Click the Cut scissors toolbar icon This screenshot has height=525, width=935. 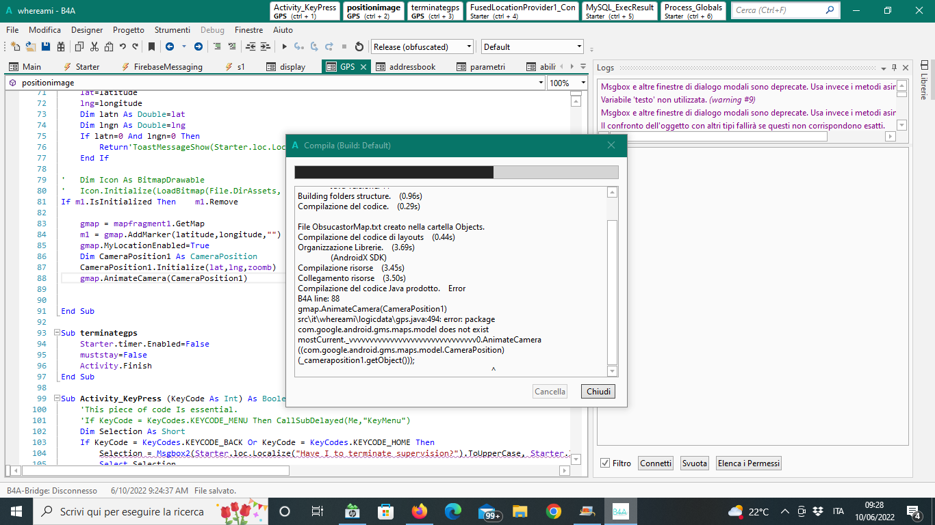(x=94, y=46)
